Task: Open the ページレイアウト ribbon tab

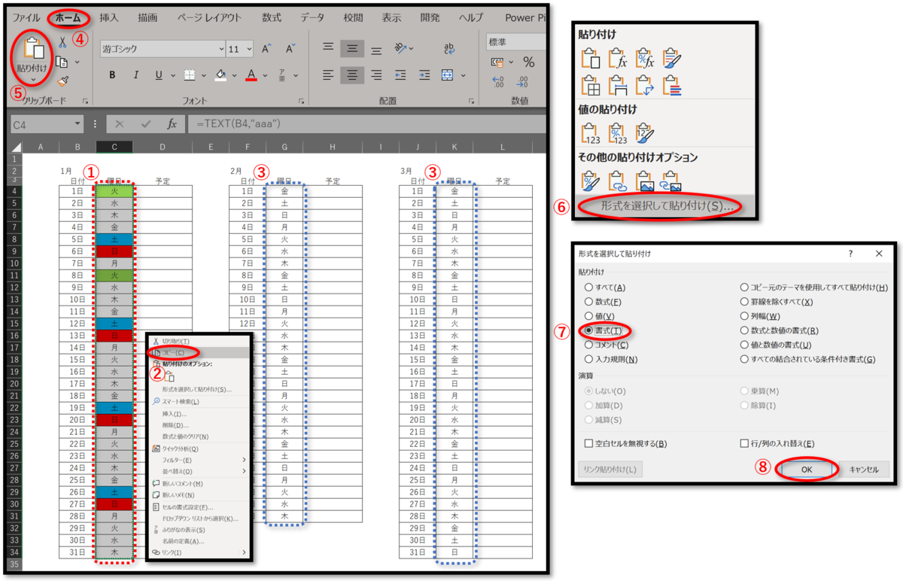Action: (209, 17)
